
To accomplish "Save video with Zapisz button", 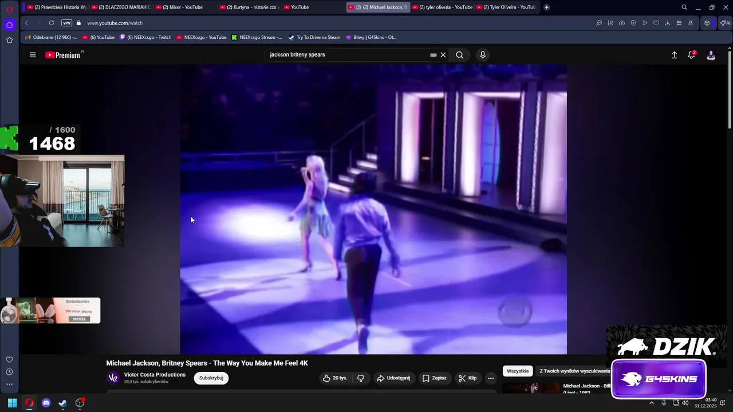I will (434, 378).
